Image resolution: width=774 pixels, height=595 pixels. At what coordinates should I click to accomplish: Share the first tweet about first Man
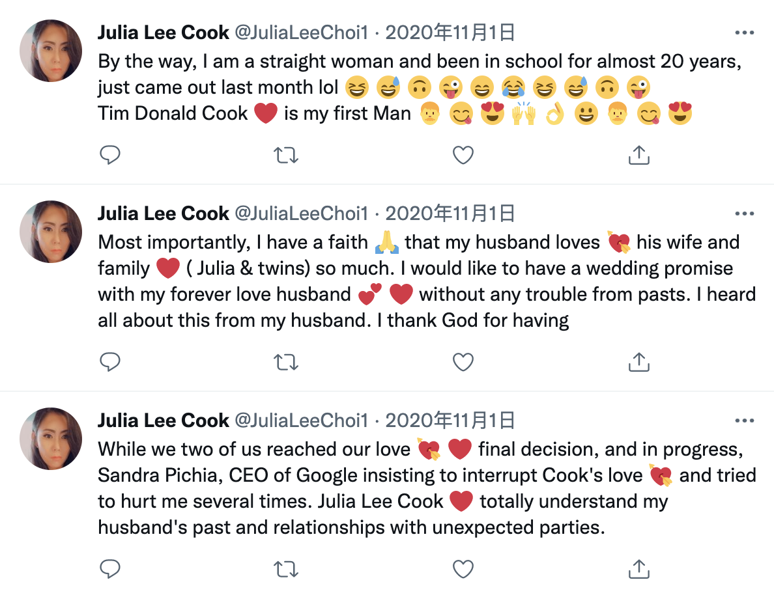point(638,155)
